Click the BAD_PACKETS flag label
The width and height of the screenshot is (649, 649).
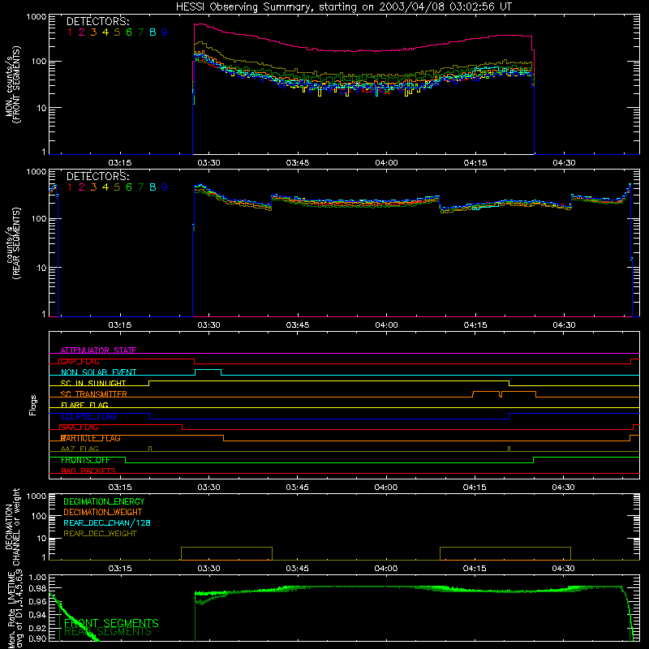(88, 471)
